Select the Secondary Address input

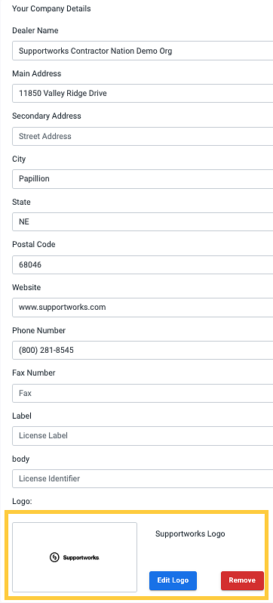pos(143,136)
